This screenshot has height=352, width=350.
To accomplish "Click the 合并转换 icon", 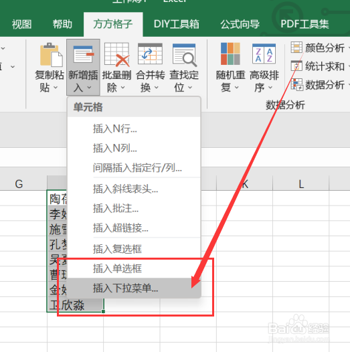I will pos(150,54).
